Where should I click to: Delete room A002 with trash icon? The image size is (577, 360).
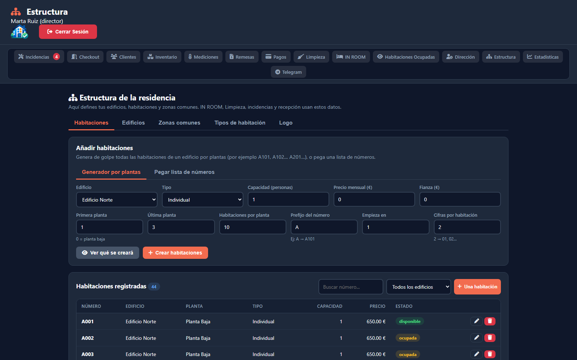click(490, 338)
